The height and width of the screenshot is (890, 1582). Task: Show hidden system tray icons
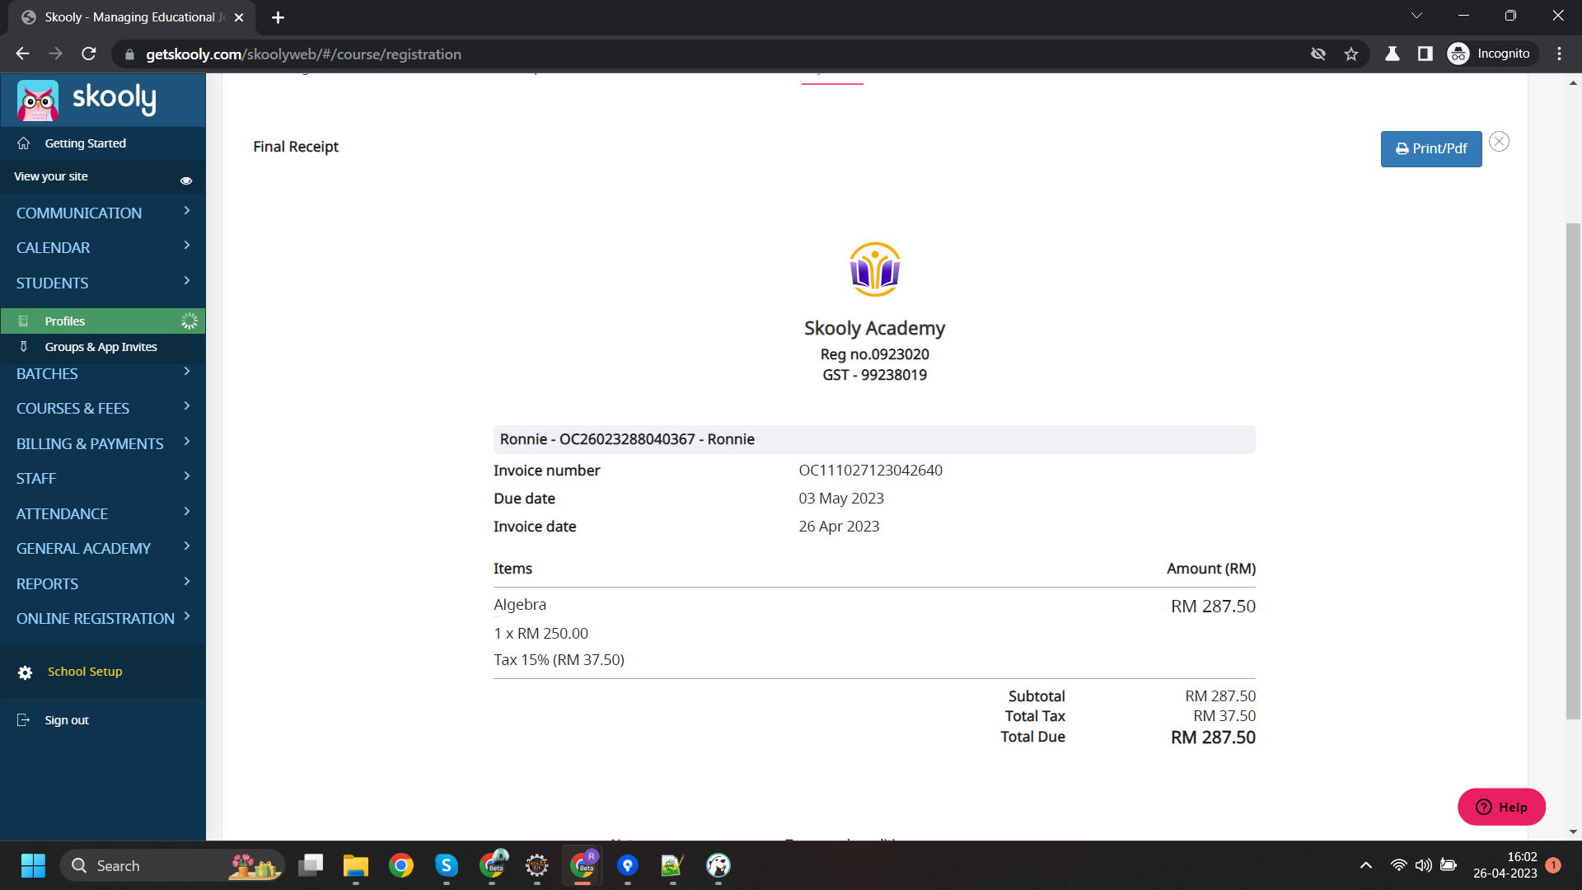[1366, 865]
